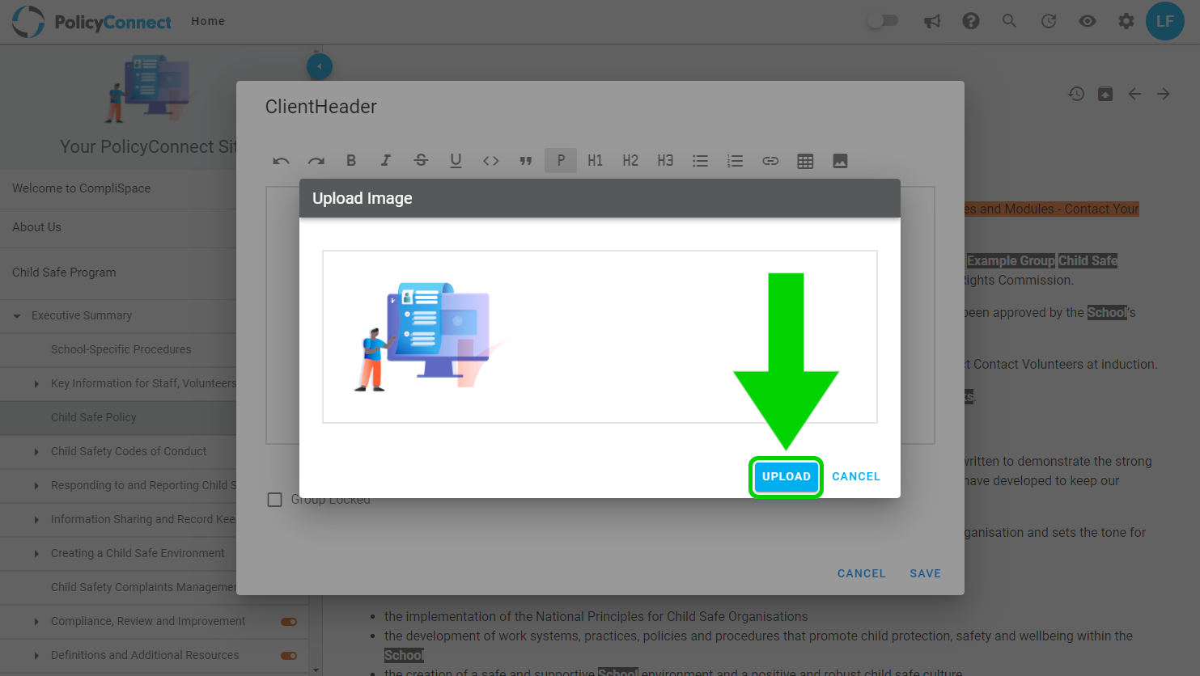Select the strikethrough formatting icon
The height and width of the screenshot is (676, 1200).
coord(421,160)
